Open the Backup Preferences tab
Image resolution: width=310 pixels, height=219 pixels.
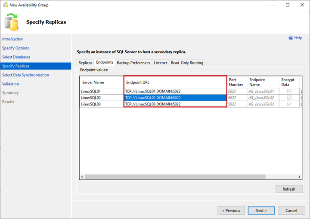coord(133,63)
